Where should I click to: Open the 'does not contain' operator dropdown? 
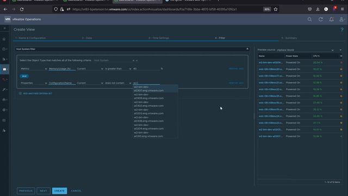pos(118,83)
